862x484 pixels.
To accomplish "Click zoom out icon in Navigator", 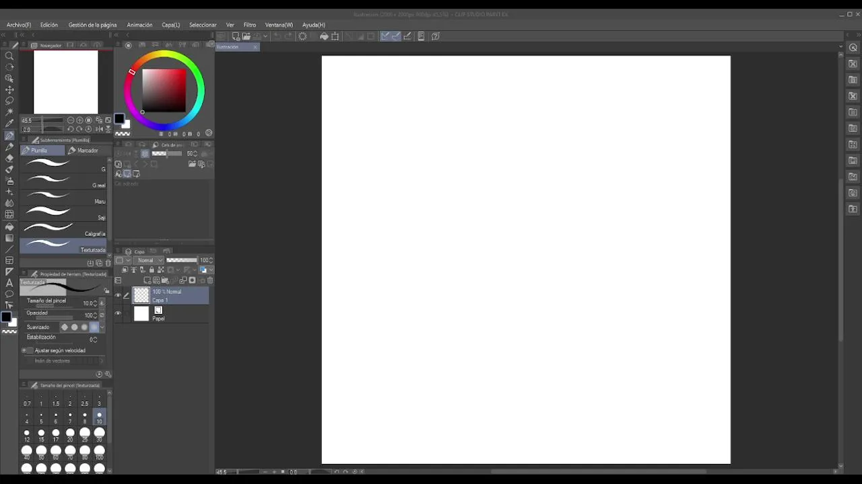I will coord(71,120).
